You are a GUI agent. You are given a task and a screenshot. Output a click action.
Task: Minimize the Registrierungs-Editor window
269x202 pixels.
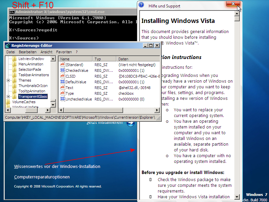coord(145,46)
